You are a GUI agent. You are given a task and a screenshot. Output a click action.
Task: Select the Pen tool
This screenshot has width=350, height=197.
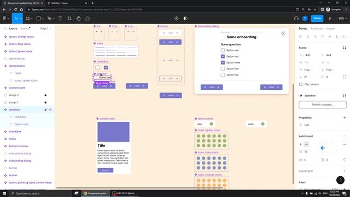[x=49, y=19]
